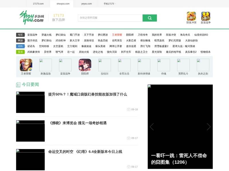The height and width of the screenshot is (171, 229).
Task: Click thumbnail of the 《拂晓》 article
Action: (x=30, y=131)
